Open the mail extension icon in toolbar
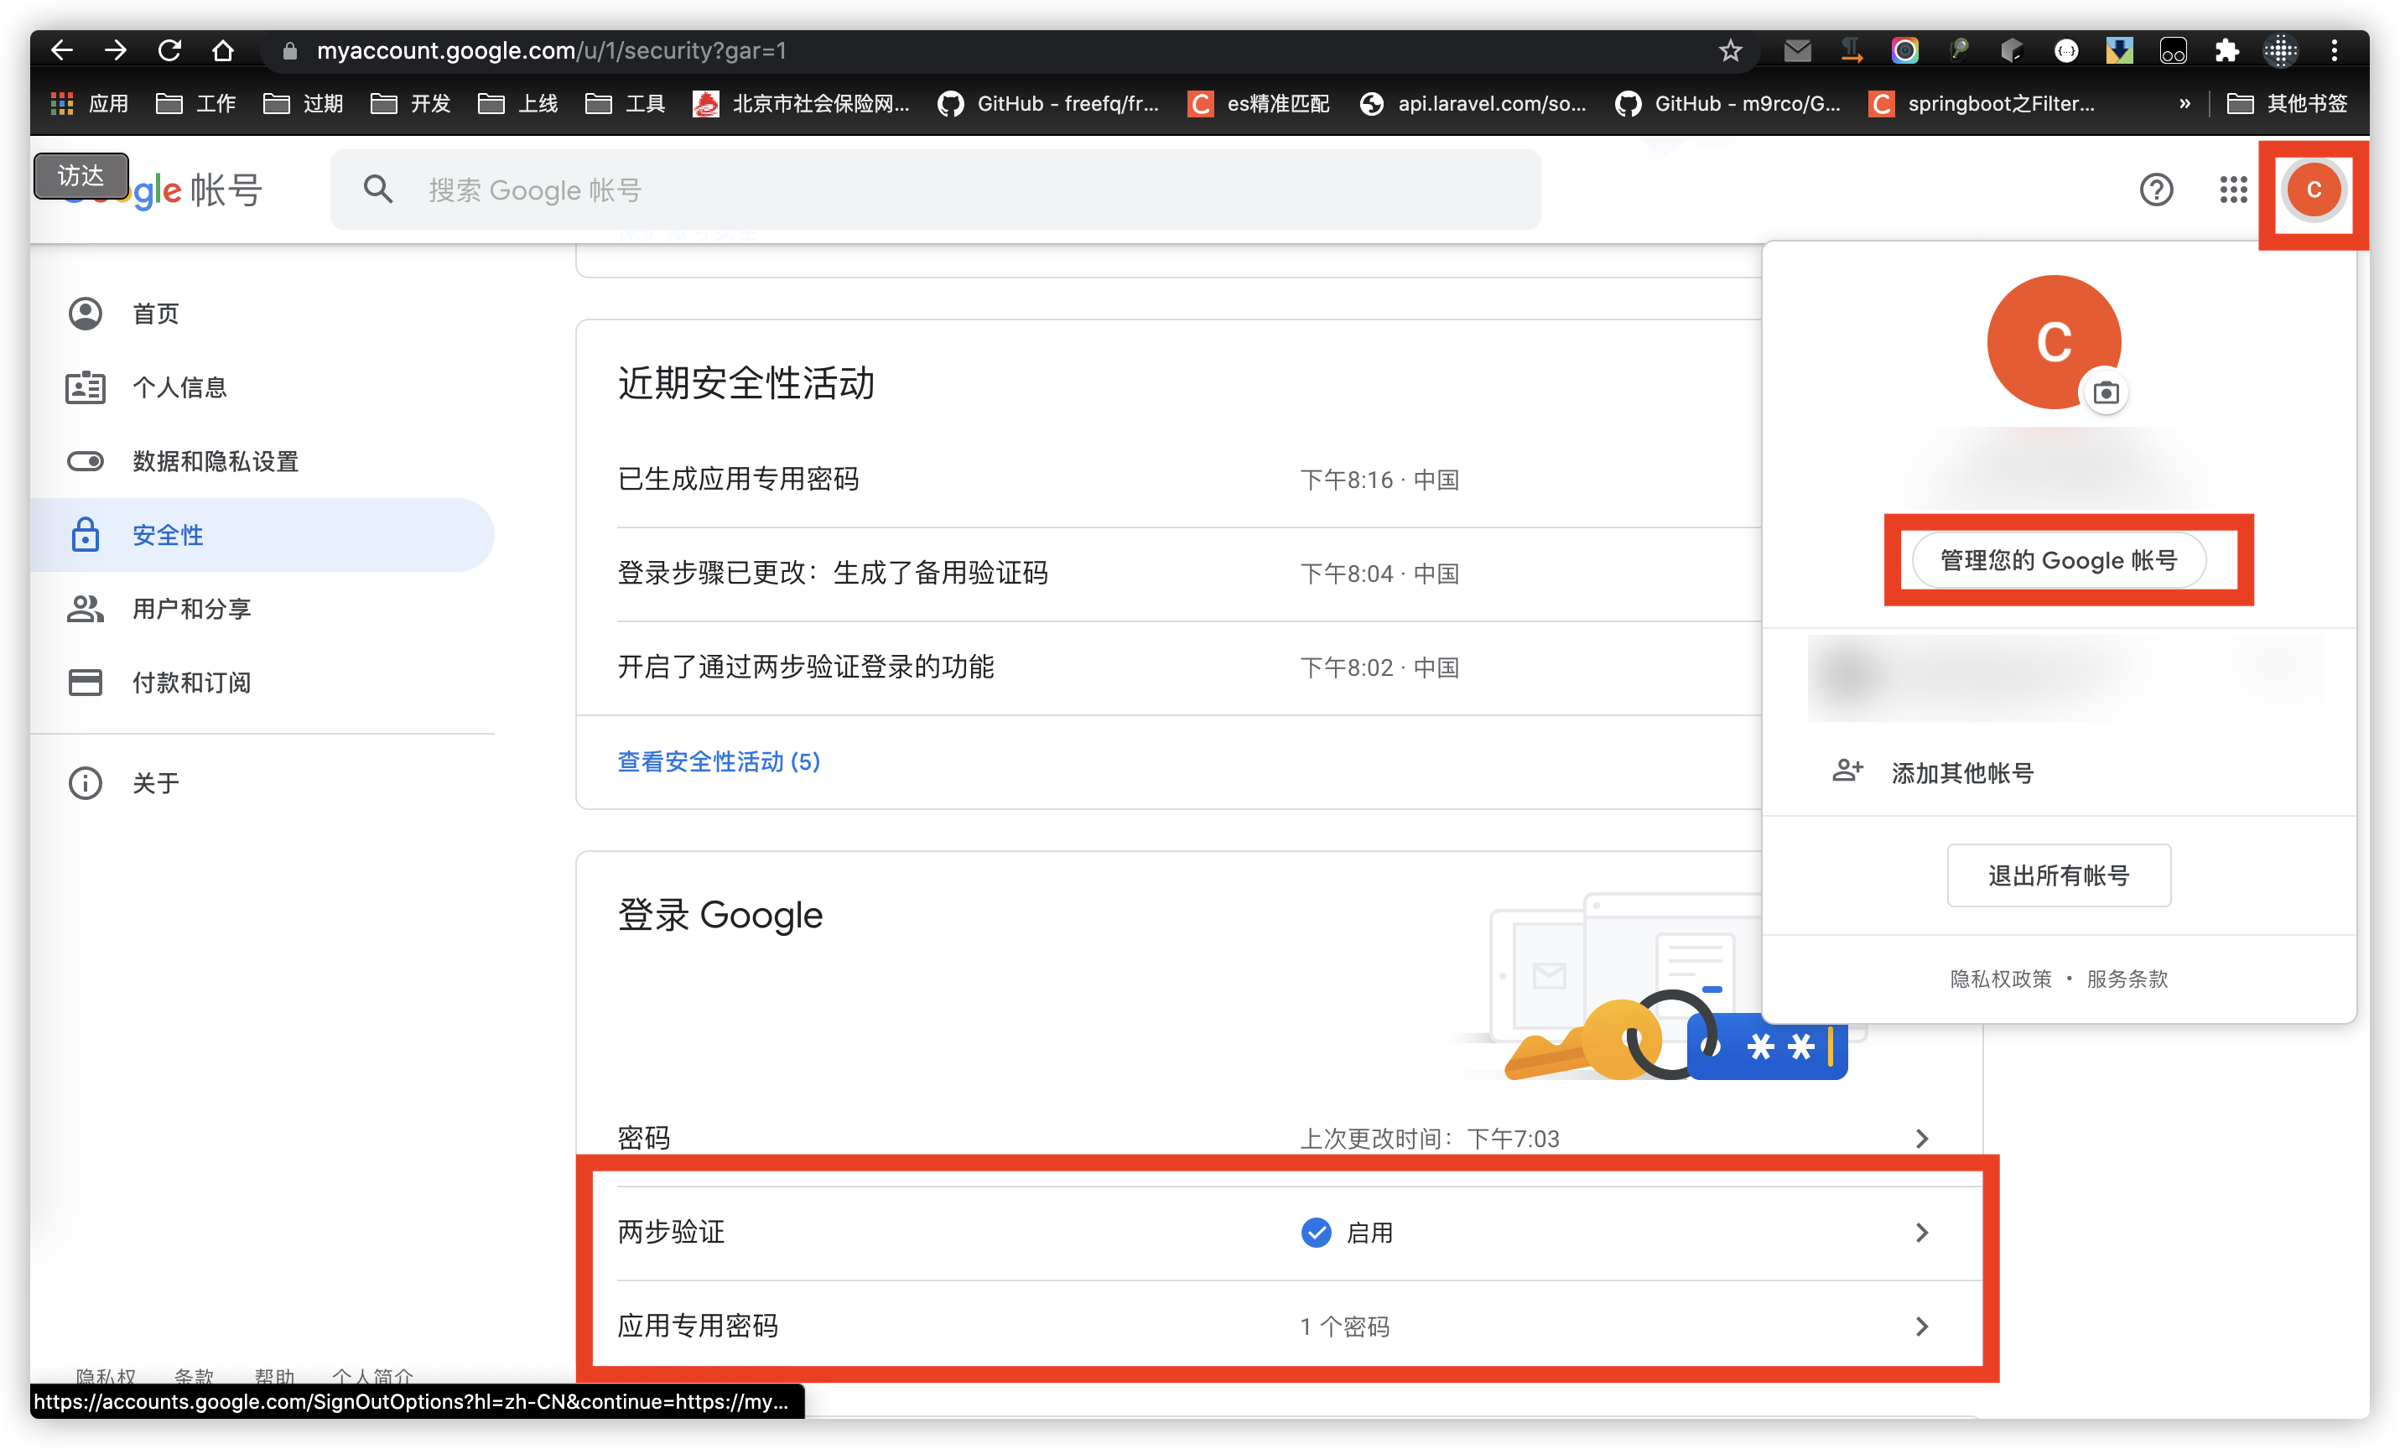Image resolution: width=2400 pixels, height=1449 pixels. point(1797,50)
